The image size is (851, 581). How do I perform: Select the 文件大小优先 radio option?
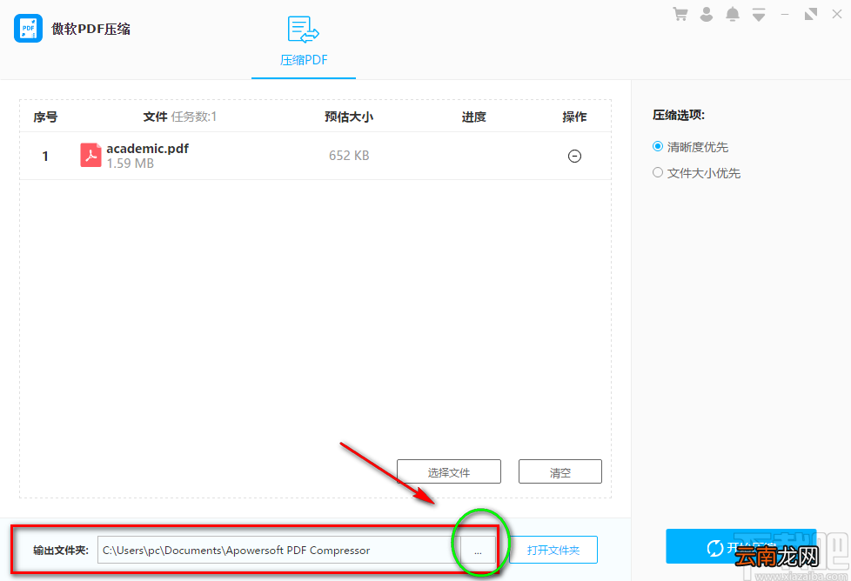(696, 173)
